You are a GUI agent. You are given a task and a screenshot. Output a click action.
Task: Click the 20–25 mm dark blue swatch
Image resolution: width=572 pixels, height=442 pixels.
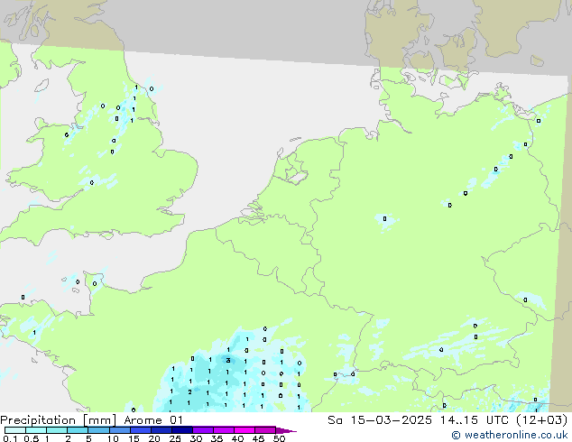pyautogui.click(x=161, y=430)
